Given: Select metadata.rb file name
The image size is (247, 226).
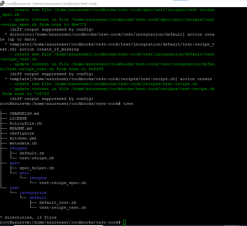Looking at the screenshot, I should tap(23, 143).
